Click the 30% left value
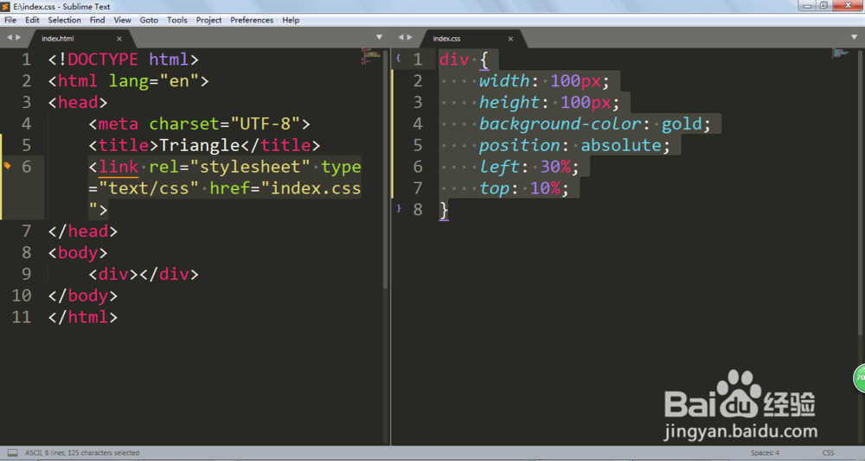Image resolution: width=865 pixels, height=461 pixels. point(555,167)
